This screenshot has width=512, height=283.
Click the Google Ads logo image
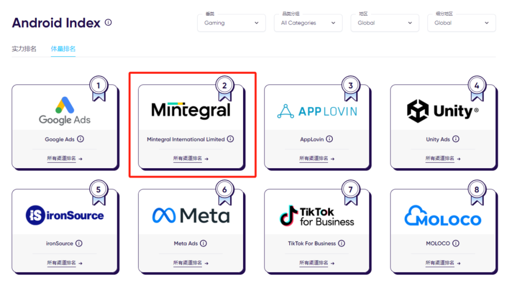tap(64, 111)
